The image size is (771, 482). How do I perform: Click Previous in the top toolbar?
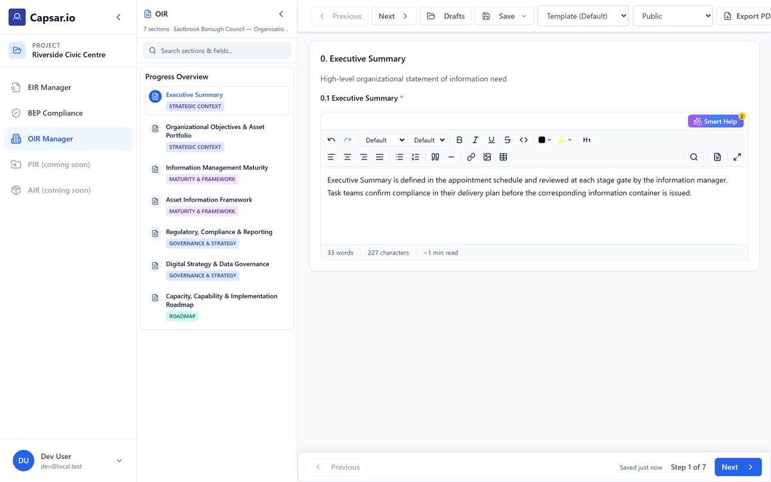340,16
